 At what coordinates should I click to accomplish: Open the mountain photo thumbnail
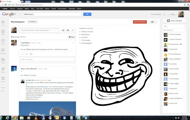pos(47,109)
